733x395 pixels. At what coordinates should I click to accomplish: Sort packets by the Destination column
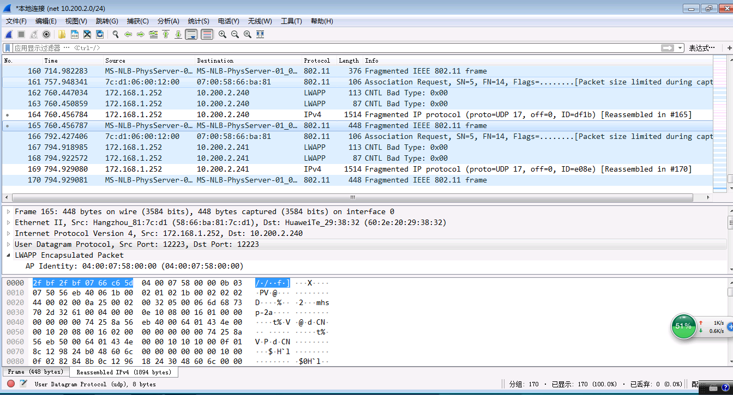point(249,60)
